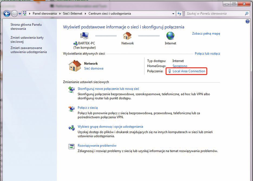Select Centrum sieci i udostępniania breadcrumb
The width and height of the screenshot is (253, 181).
pos(110,14)
